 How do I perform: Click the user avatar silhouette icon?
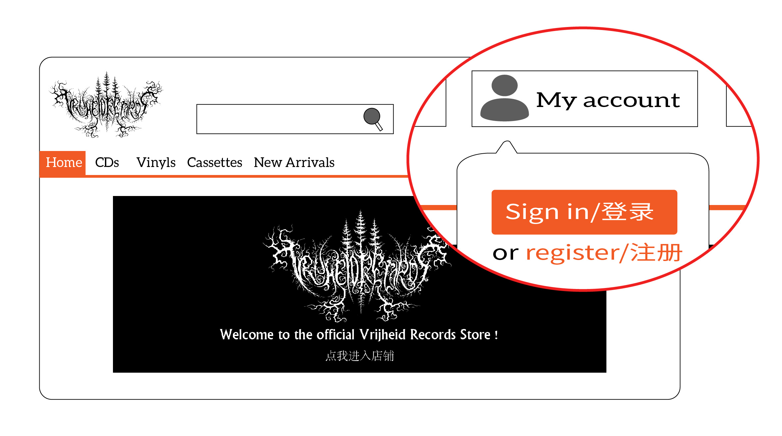tap(504, 98)
